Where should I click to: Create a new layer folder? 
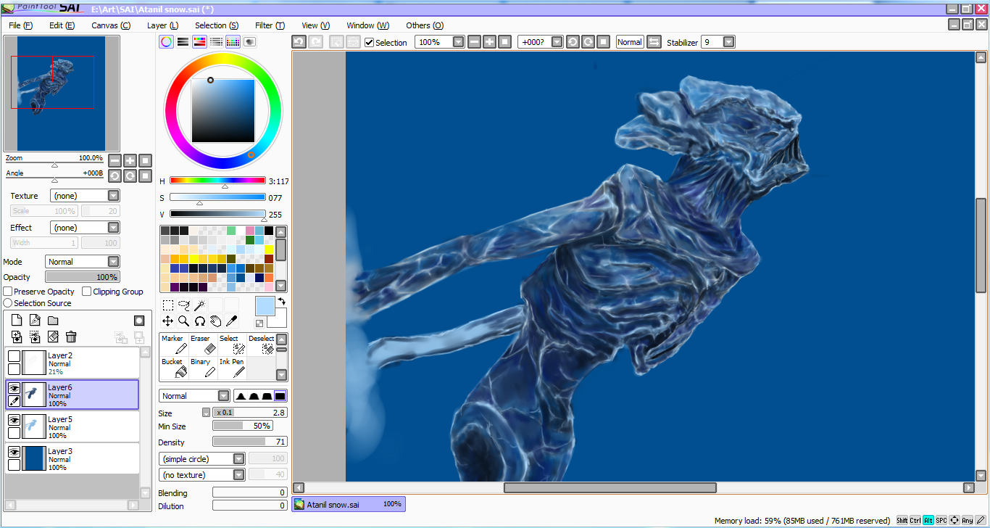53,321
